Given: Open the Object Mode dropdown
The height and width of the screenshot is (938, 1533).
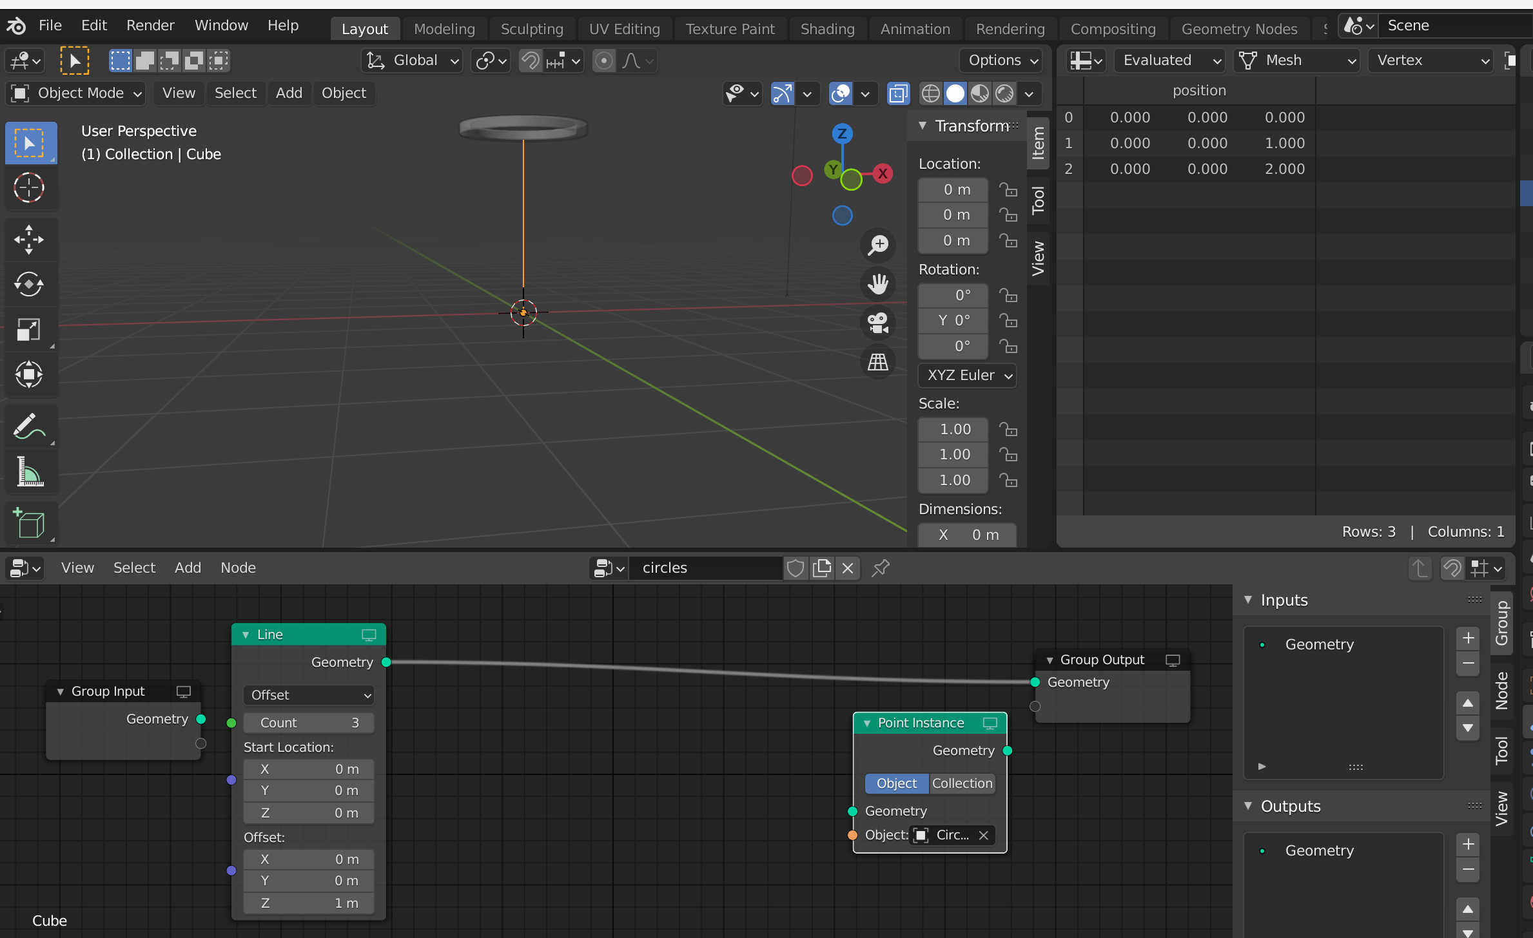Looking at the screenshot, I should click(76, 94).
